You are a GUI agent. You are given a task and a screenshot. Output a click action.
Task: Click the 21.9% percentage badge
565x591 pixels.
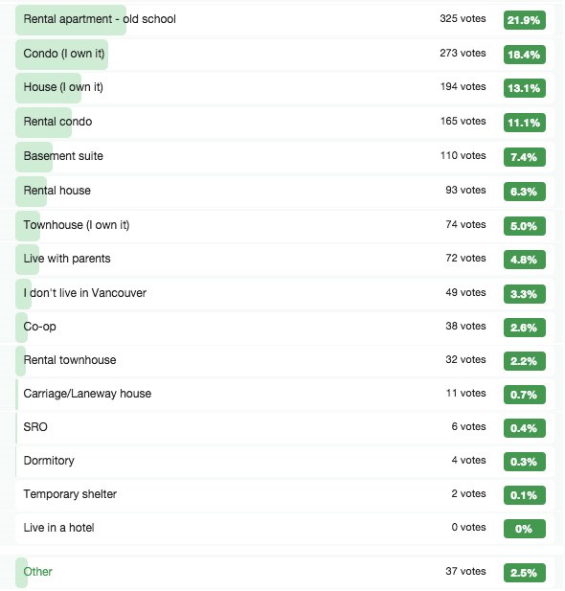tap(524, 20)
